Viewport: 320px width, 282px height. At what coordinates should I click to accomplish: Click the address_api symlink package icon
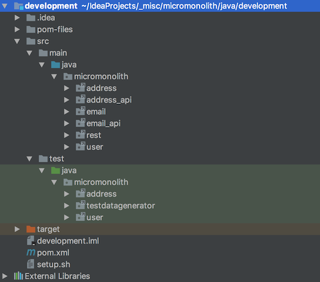[80, 100]
